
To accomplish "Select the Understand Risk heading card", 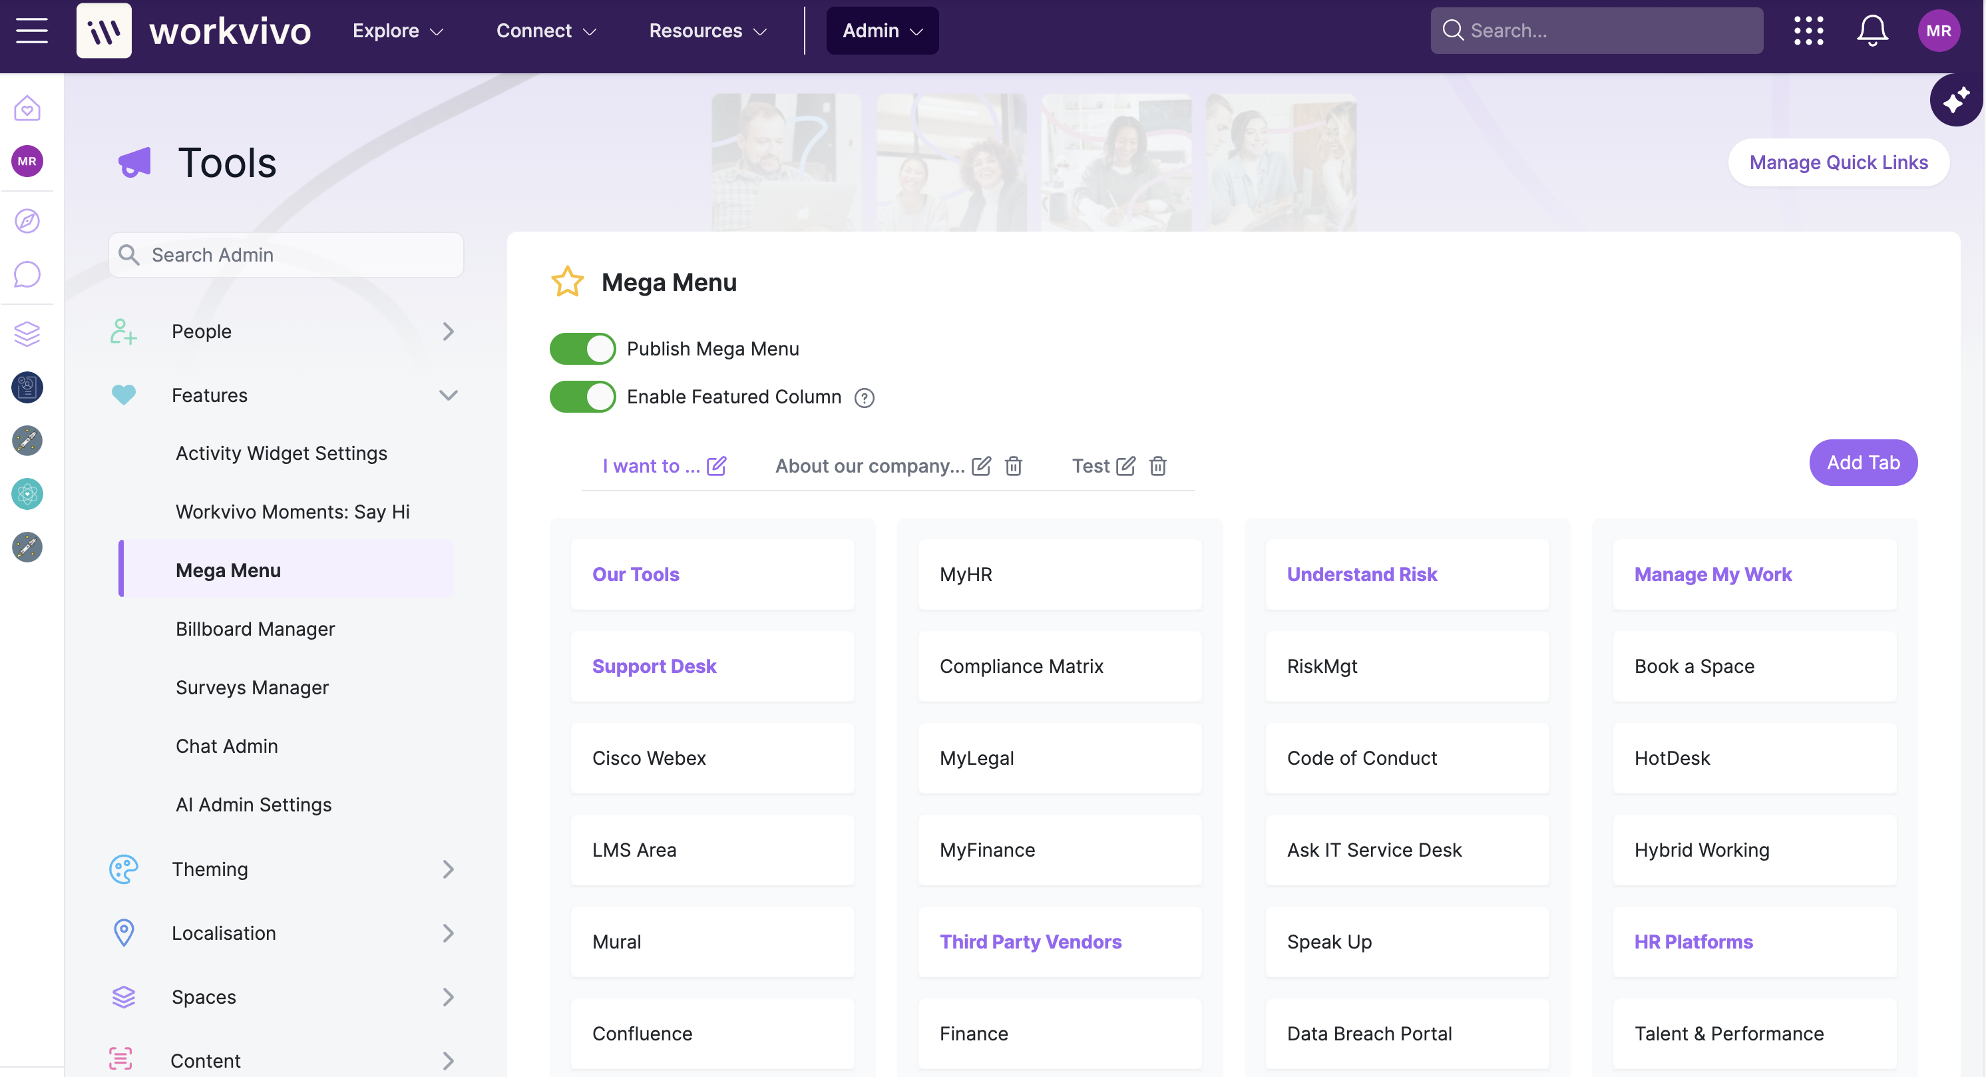I will (x=1407, y=574).
